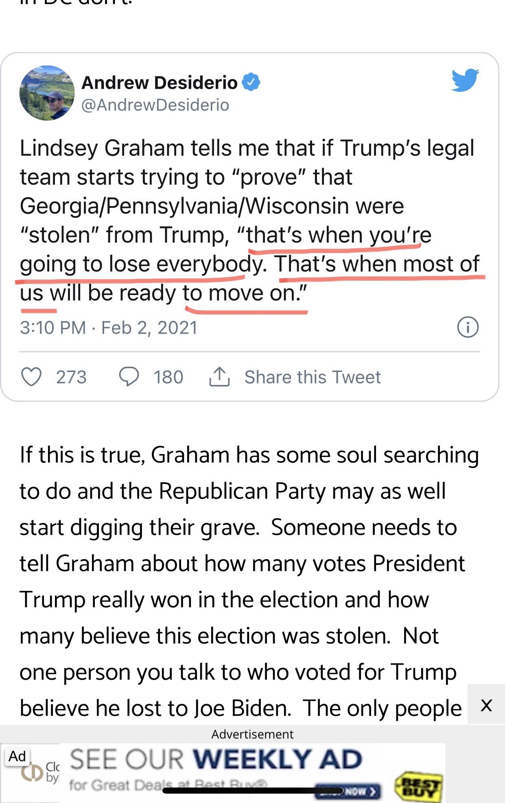Tap the share upload arrow icon
Viewport: 505px width, 803px height.
219,376
